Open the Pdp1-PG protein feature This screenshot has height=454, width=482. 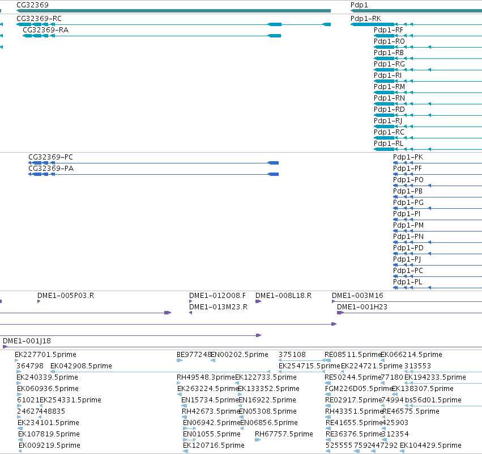pyautogui.click(x=408, y=203)
